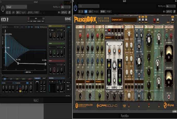Expand the second kick module header dropdown in PunchBox
177x119 pixels.
pyautogui.click(x=94, y=27)
